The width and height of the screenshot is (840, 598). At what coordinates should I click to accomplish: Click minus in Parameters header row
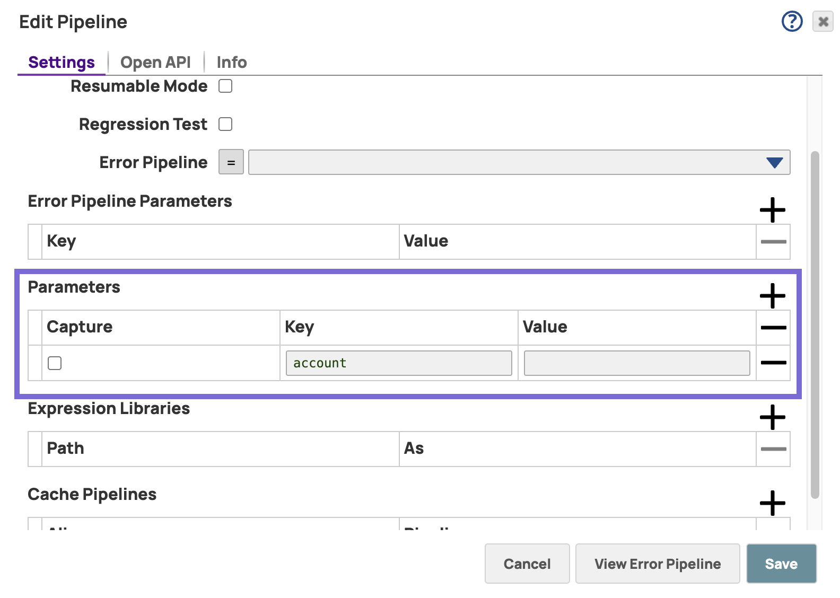point(773,328)
